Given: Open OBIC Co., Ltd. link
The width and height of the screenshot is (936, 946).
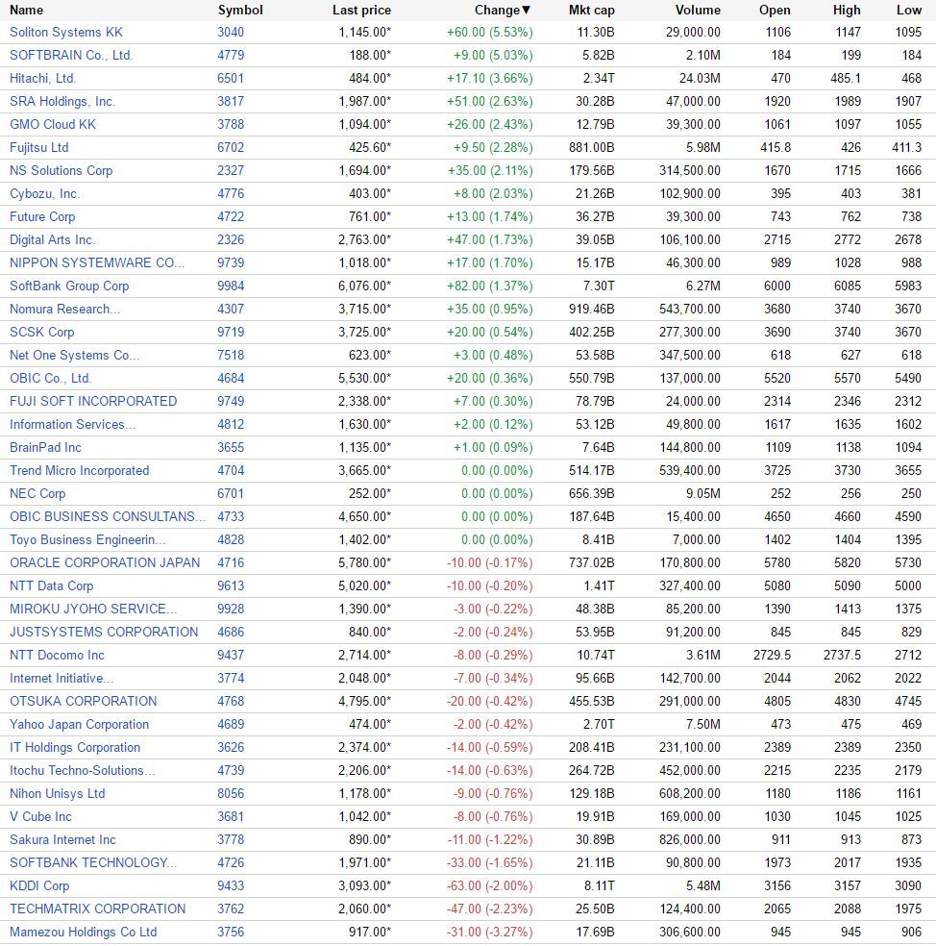Looking at the screenshot, I should pos(51,378).
